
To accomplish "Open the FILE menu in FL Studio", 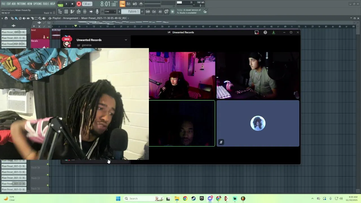I will pos(3,4).
